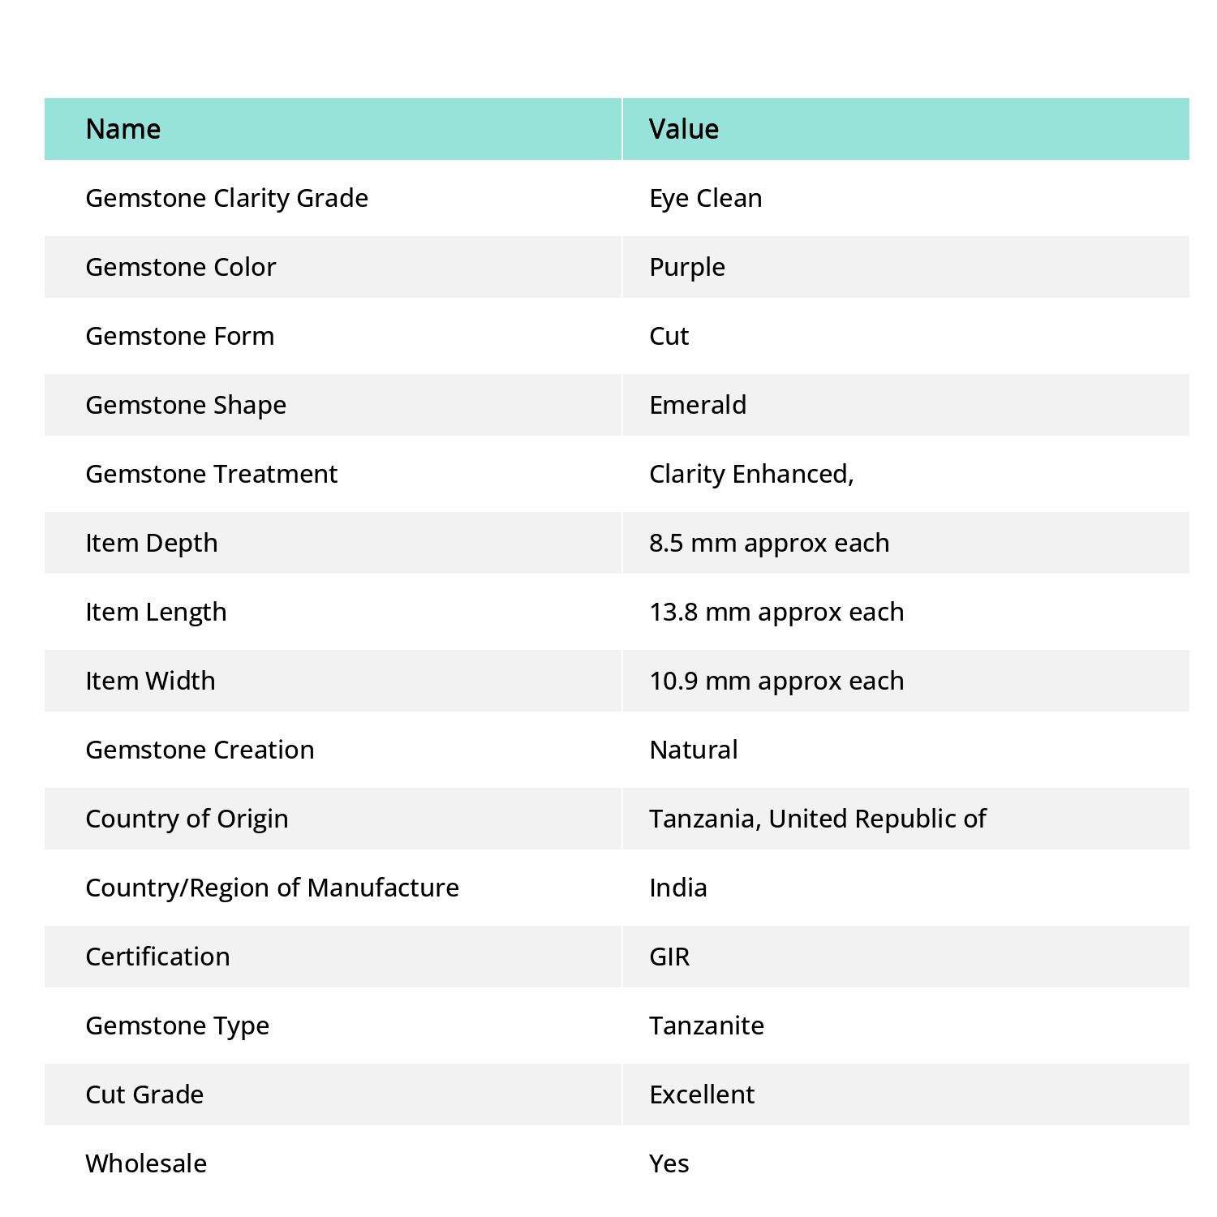Select the Gemstone Color row label
Image resolution: width=1217 pixels, height=1217 pixels.
coord(181,267)
